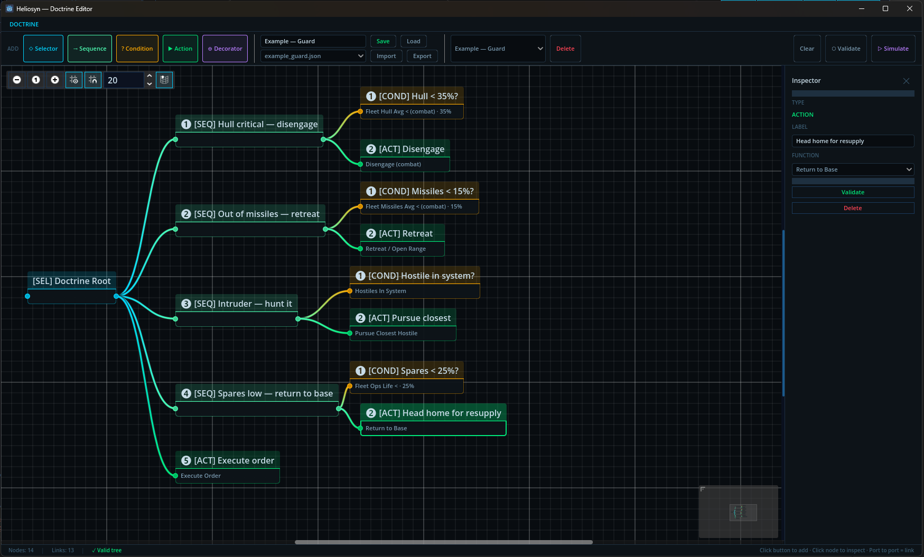Click the minimap thumbnail
The height and width of the screenshot is (557, 924).
(739, 512)
